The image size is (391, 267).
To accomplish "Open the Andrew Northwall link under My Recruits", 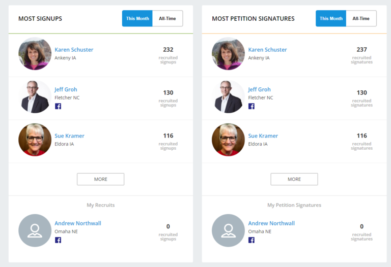I will pyautogui.click(x=78, y=223).
